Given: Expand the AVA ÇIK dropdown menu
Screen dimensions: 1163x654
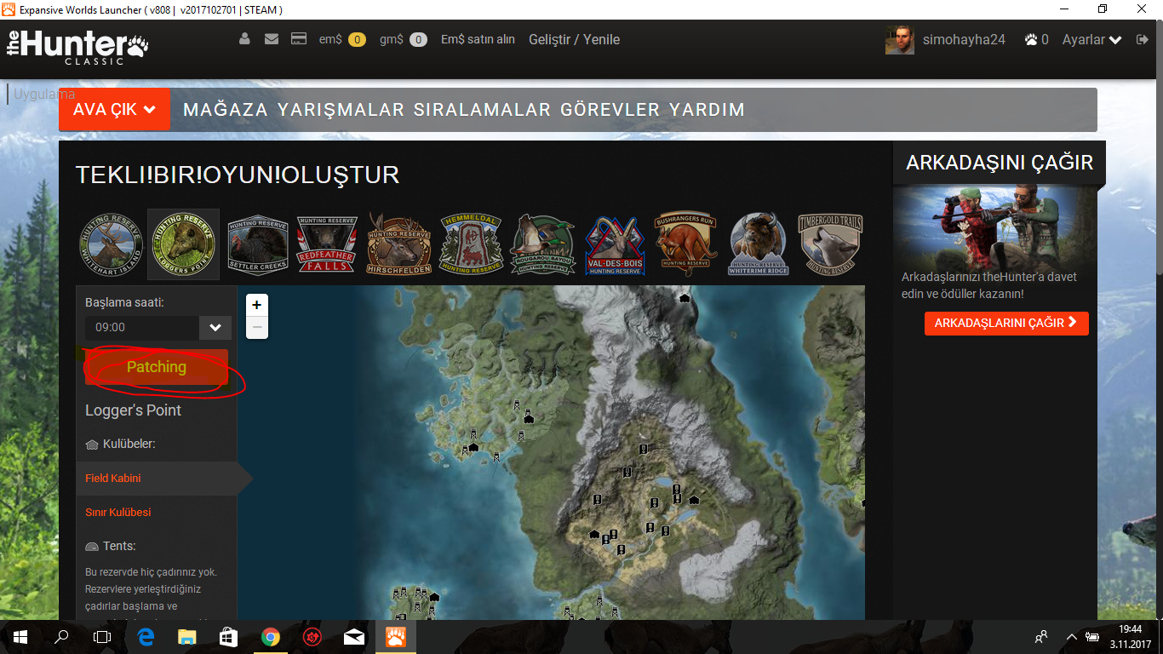Looking at the screenshot, I should tap(114, 110).
